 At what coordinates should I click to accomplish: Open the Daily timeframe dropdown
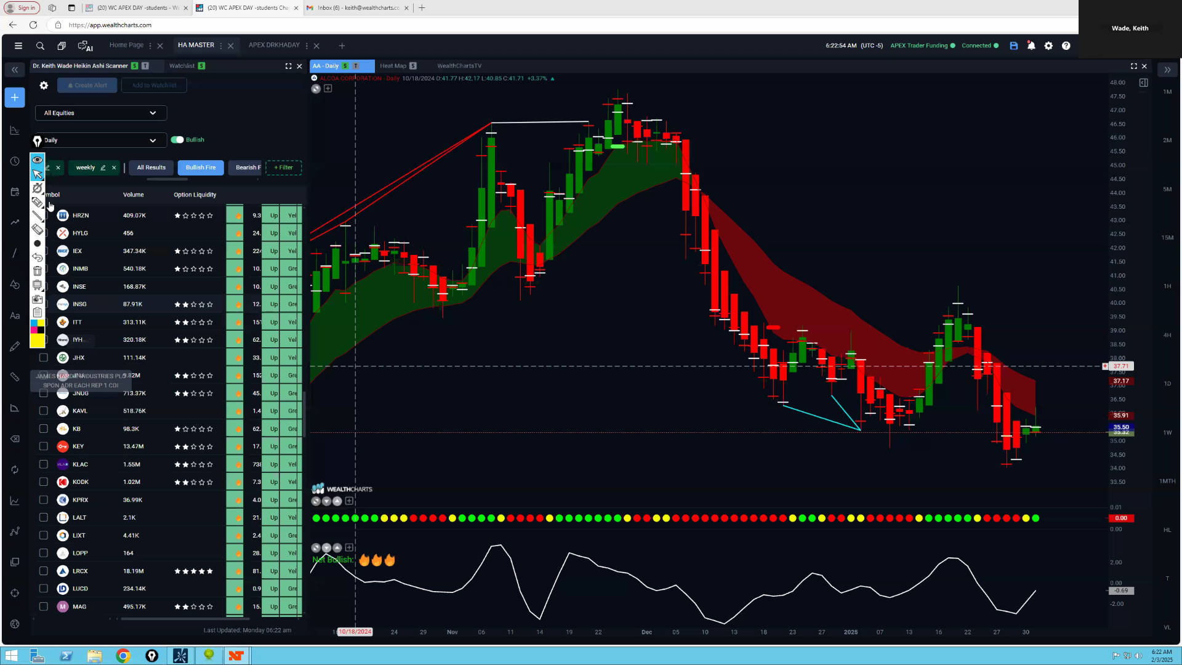pos(101,140)
